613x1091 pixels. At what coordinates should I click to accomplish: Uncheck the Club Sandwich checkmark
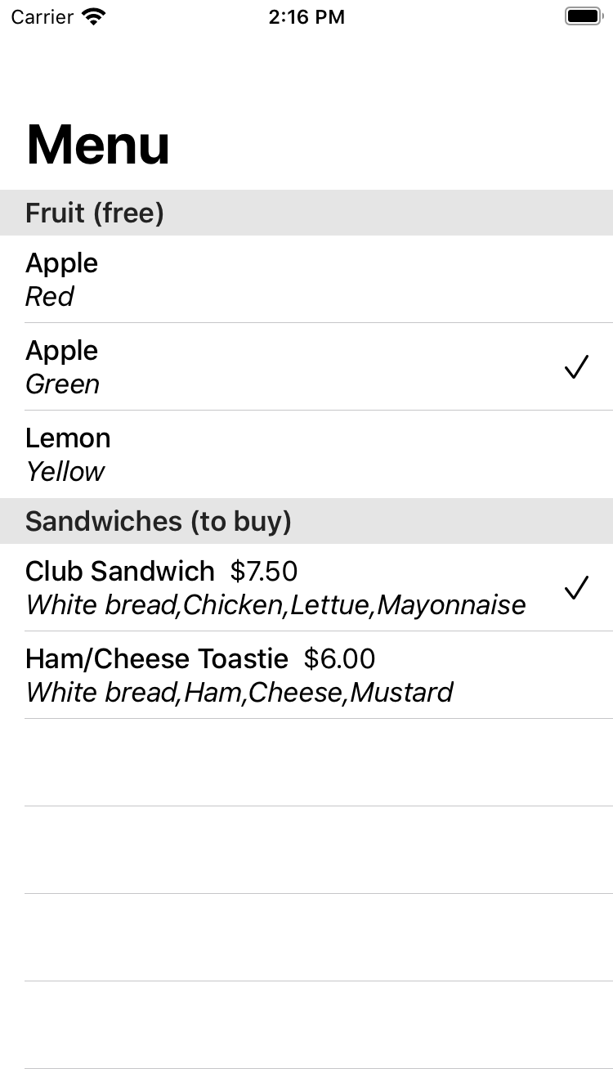(x=576, y=588)
